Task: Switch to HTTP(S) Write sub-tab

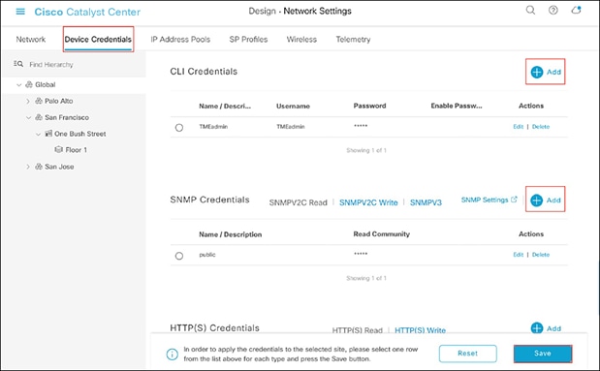Action: point(420,330)
